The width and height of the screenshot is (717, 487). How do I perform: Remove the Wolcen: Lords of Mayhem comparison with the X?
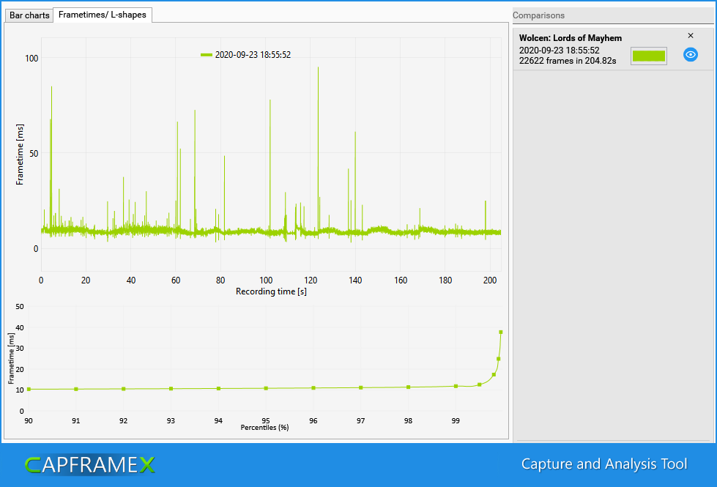point(691,35)
